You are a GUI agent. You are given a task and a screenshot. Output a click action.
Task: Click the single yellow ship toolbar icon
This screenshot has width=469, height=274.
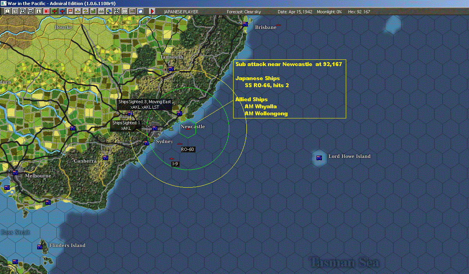[x=78, y=11]
